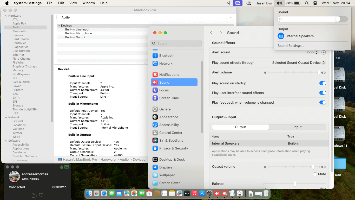Launch Music from the Dock
This screenshot has width=355, height=200.
pyautogui.click(x=194, y=193)
